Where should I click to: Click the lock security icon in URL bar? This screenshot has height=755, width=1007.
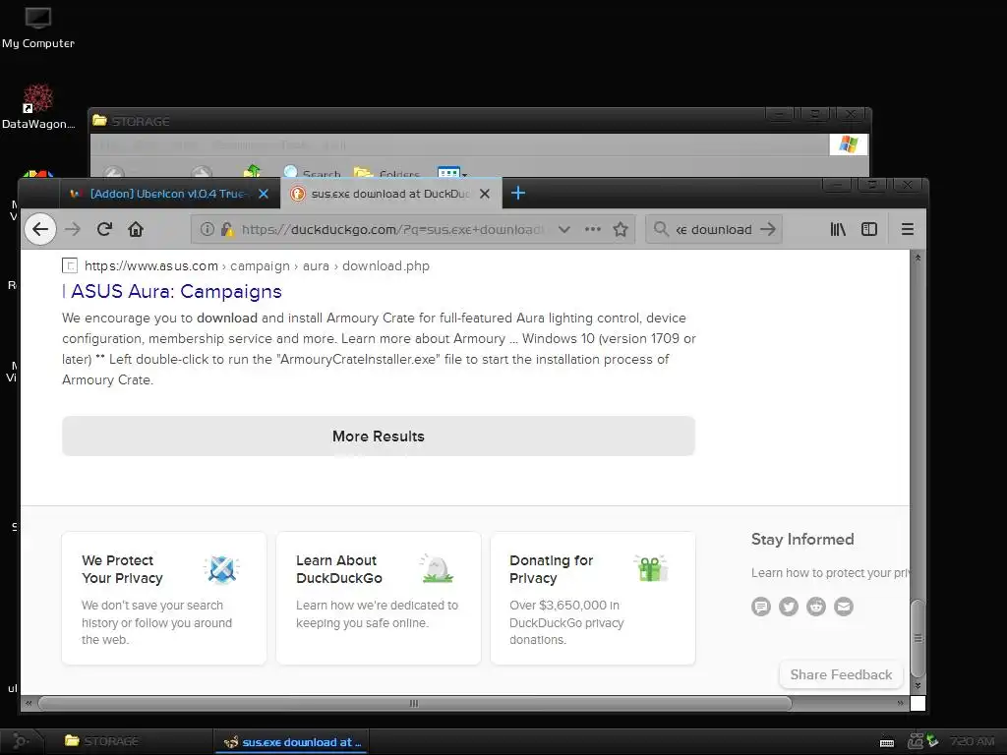pos(227,229)
